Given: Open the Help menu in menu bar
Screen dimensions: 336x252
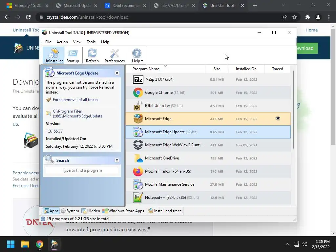Looking at the screenshot, I should (105, 42).
